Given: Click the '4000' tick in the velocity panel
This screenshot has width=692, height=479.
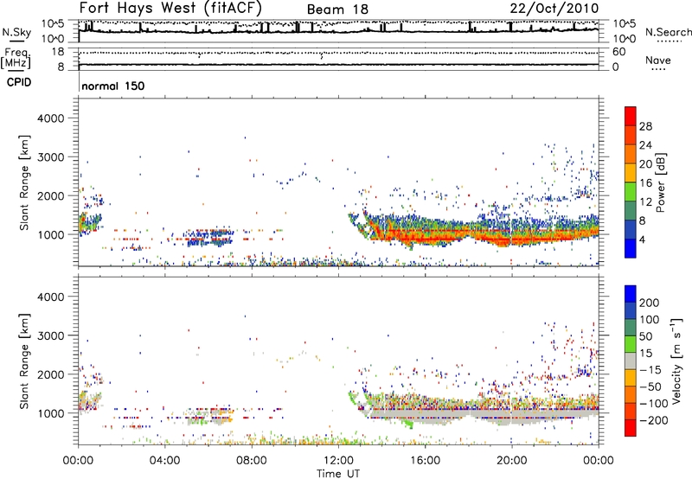Looking at the screenshot, I should tap(50, 297).
